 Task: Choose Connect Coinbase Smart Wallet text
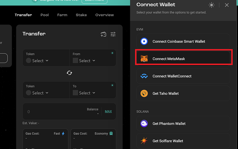(179, 42)
